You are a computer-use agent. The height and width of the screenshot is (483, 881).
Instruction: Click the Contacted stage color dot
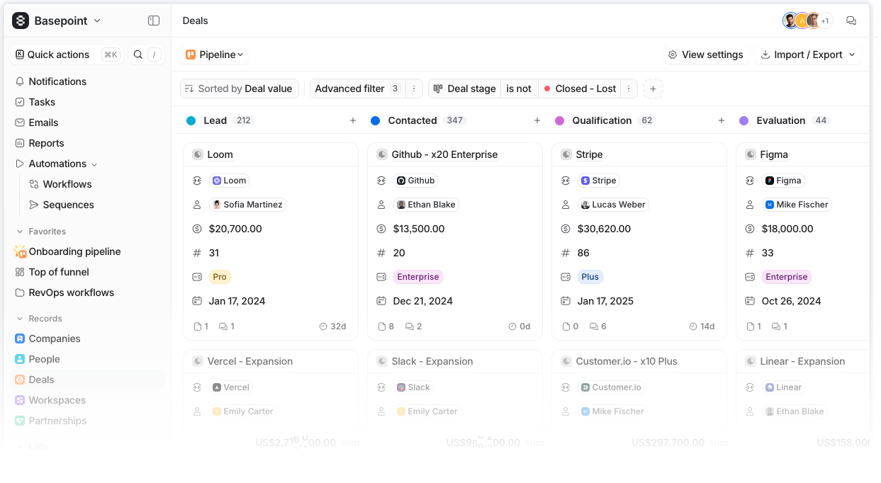[x=375, y=120]
